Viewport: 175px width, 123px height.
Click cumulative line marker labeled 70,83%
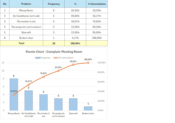click(x=43, y=77)
